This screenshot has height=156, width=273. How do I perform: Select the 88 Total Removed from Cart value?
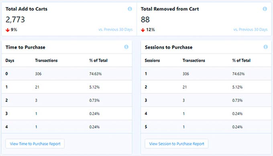[x=145, y=20]
